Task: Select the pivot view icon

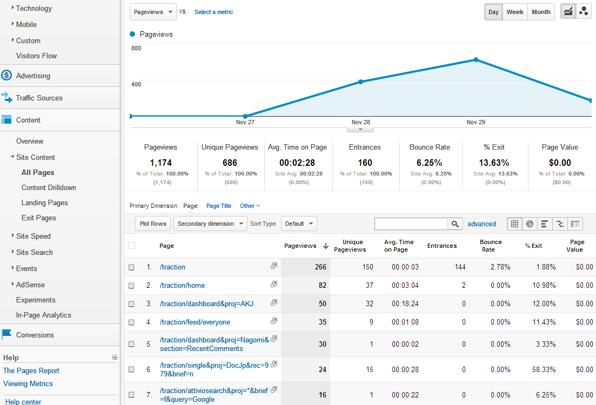Action: (x=575, y=224)
